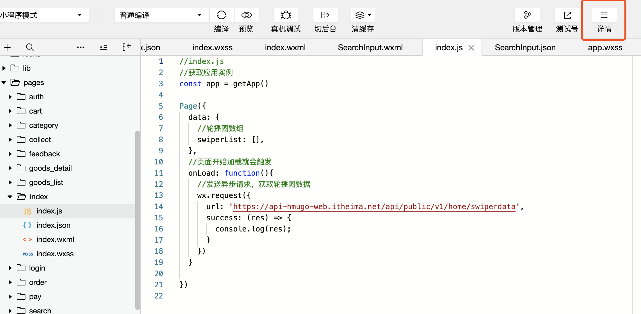Open the 详情 details menu icon

tap(604, 15)
